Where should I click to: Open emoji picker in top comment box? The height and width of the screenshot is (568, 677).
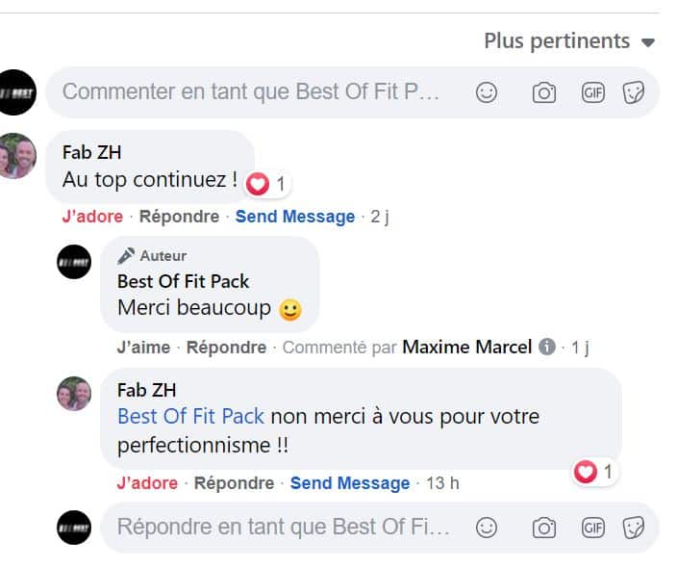(x=488, y=92)
